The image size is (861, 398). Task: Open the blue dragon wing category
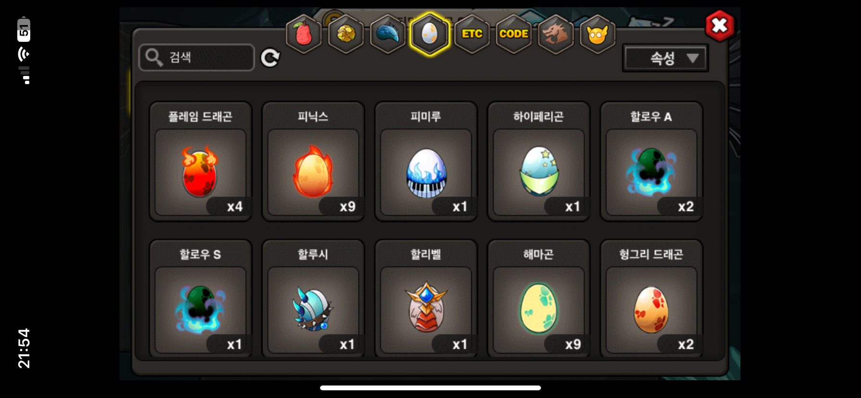click(388, 34)
